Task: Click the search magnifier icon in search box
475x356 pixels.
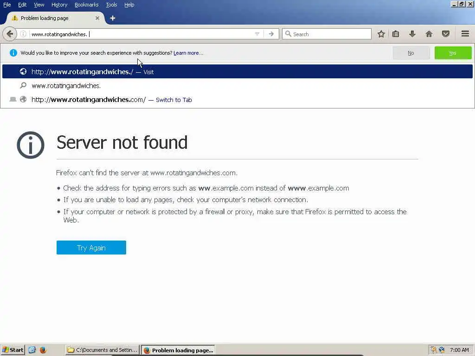Action: 288,34
